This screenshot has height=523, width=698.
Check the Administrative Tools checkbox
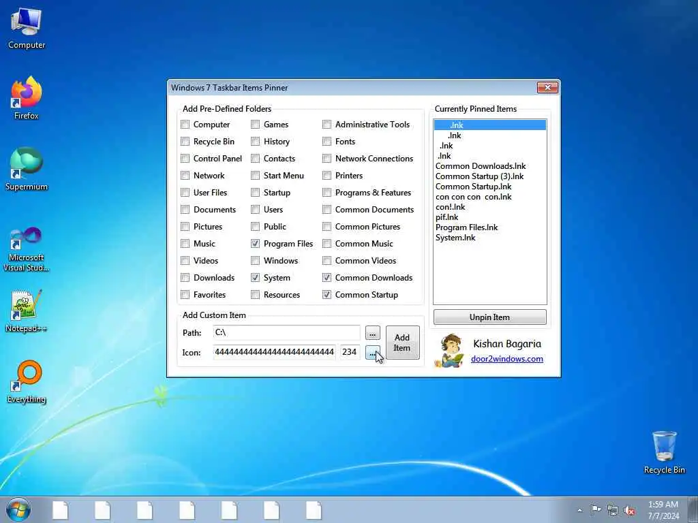pyautogui.click(x=327, y=125)
